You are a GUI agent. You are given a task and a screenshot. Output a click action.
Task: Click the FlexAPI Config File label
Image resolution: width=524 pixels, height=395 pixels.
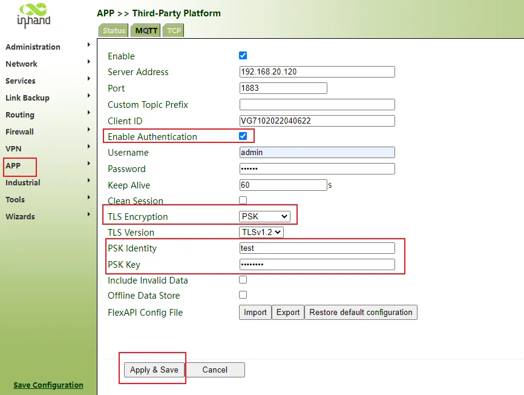[x=145, y=313]
